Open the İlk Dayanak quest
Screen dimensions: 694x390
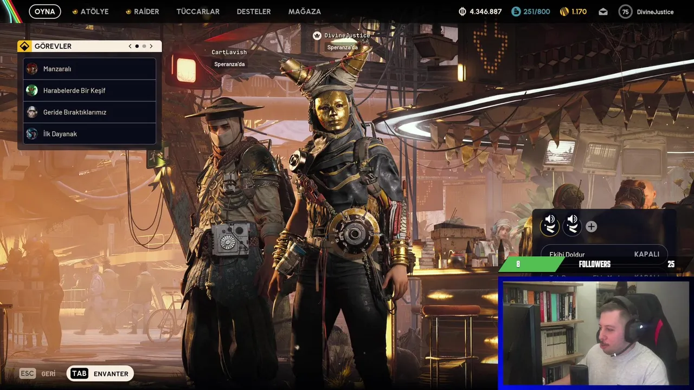[x=89, y=134]
